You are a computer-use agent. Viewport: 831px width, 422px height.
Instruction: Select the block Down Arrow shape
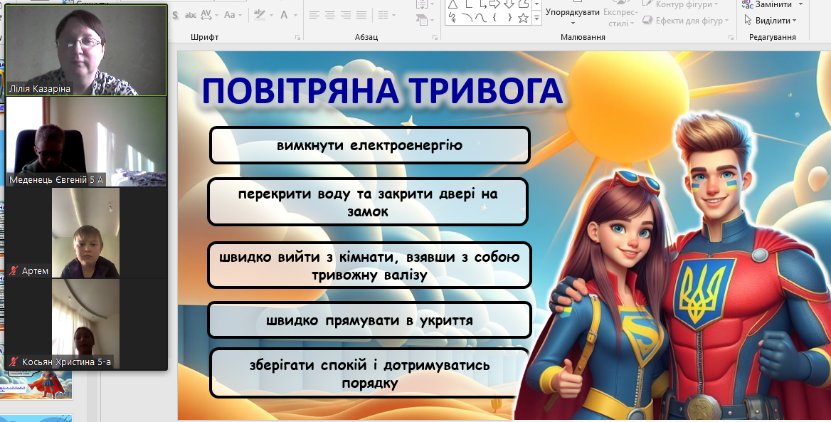509,4
